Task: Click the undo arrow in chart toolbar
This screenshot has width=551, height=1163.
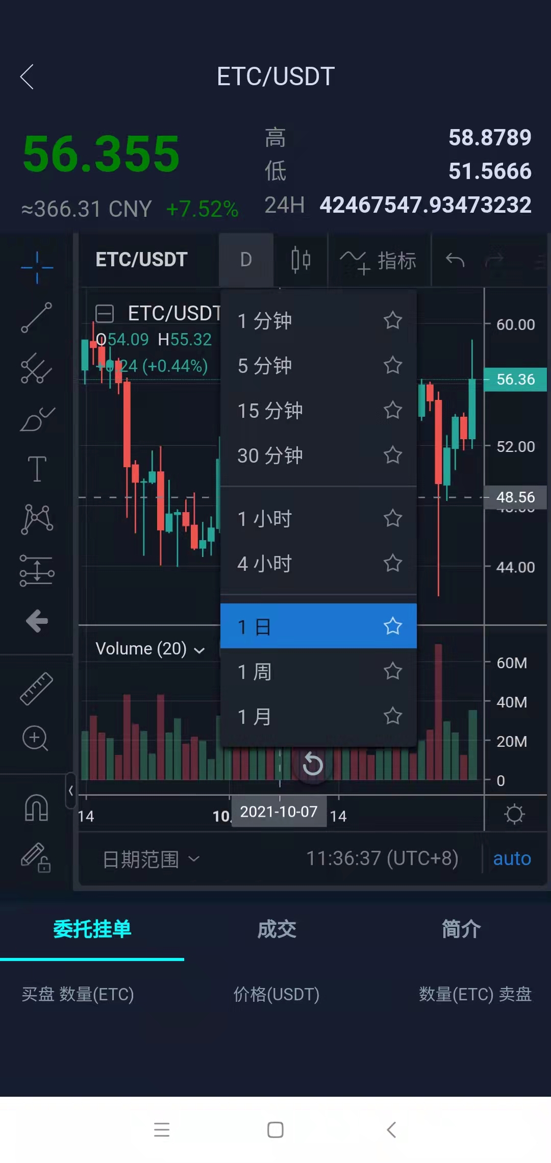Action: (x=455, y=260)
